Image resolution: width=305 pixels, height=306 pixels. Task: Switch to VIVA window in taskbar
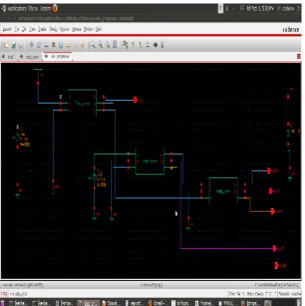228,303
